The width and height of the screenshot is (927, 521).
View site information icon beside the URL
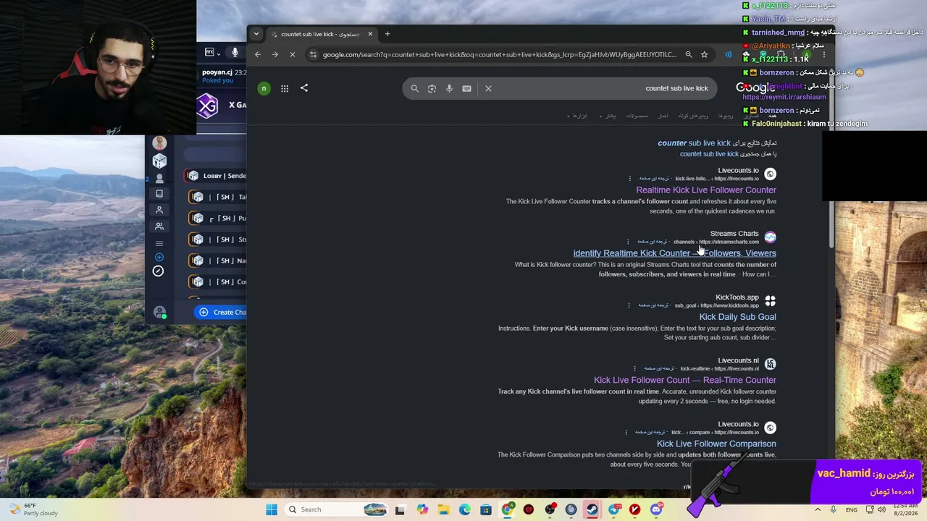coord(313,54)
